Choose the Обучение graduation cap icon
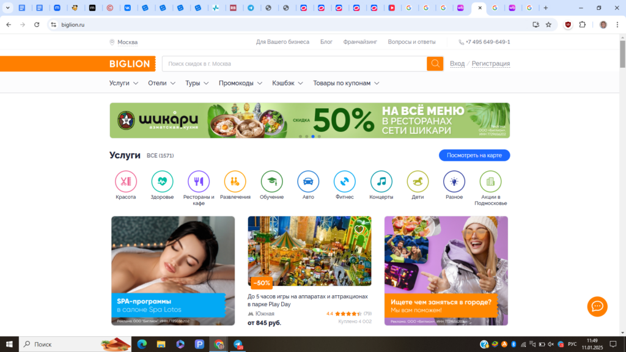Screen dimensions: 626x352 (x=271, y=182)
